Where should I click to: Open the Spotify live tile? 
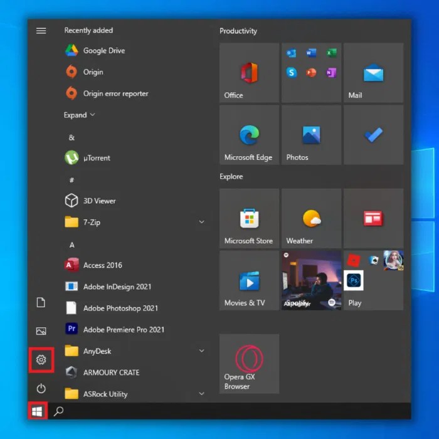[311, 280]
